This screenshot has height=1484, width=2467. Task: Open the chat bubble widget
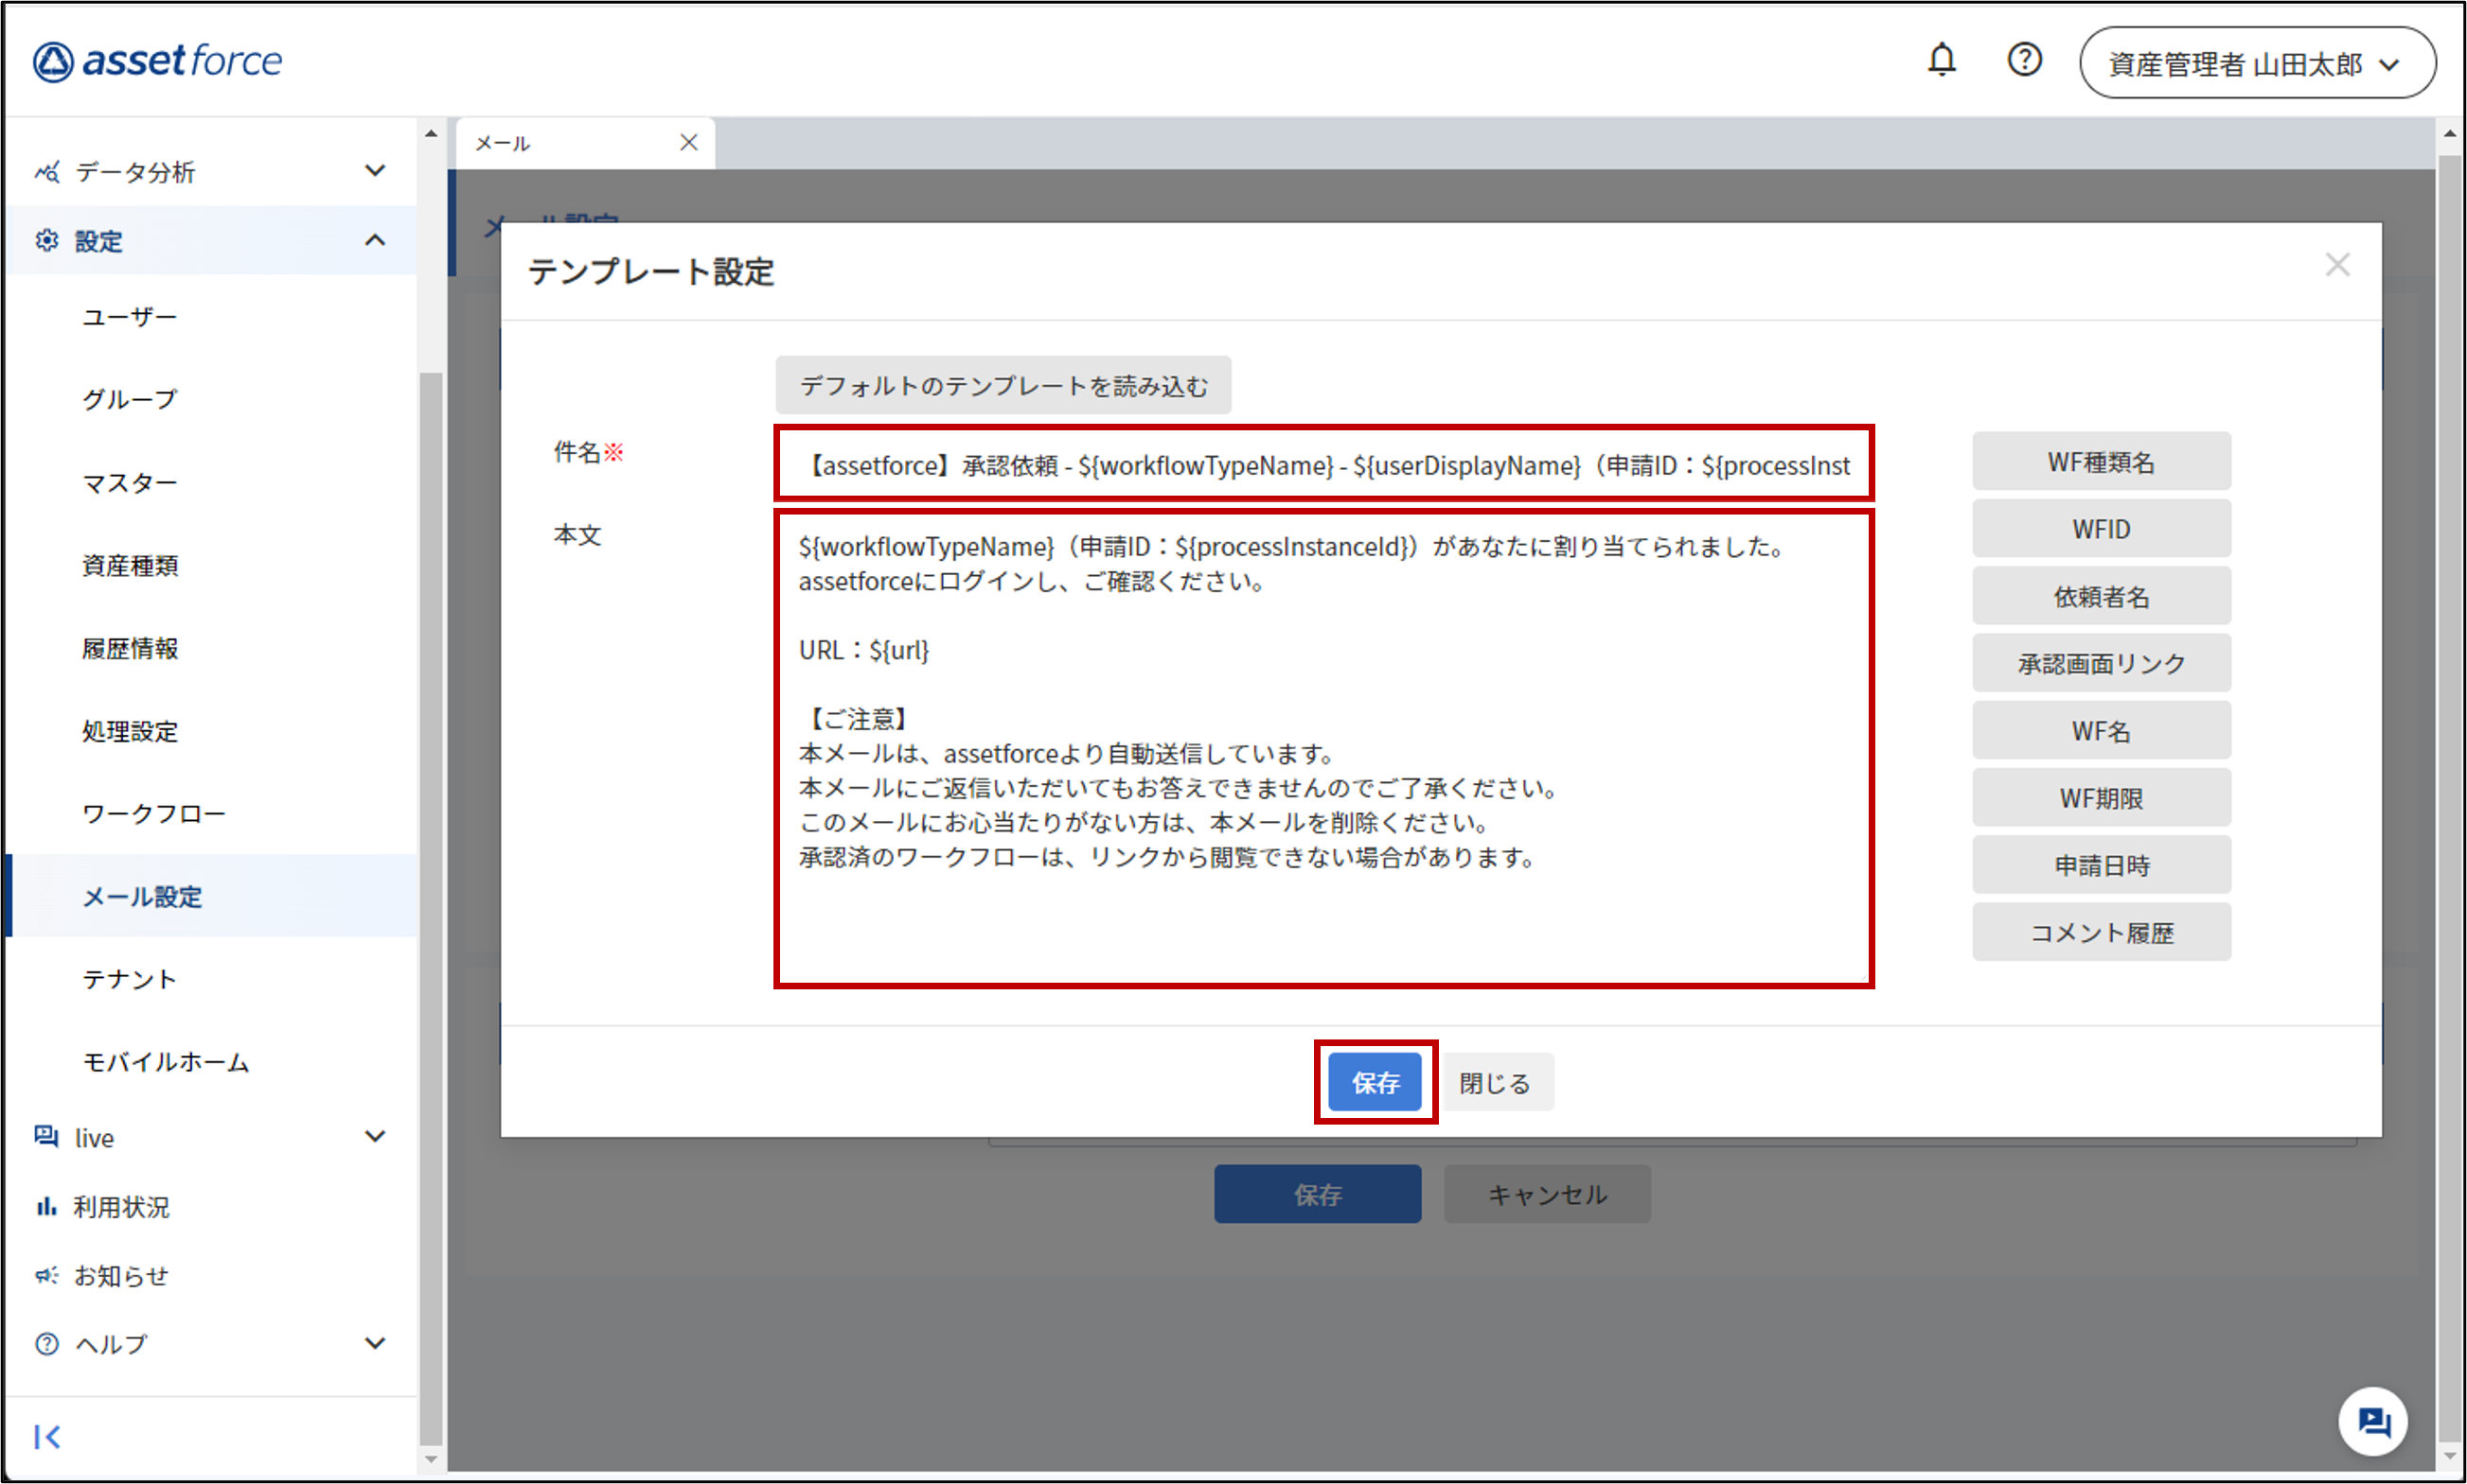2373,1421
